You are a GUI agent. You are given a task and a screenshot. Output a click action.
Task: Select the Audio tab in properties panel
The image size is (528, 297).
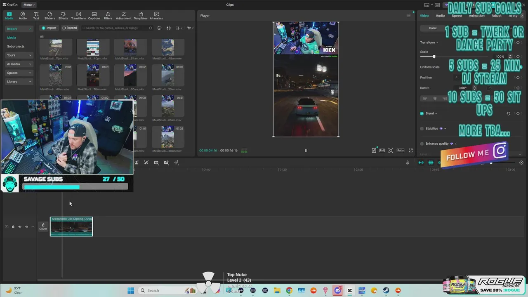pos(440,16)
